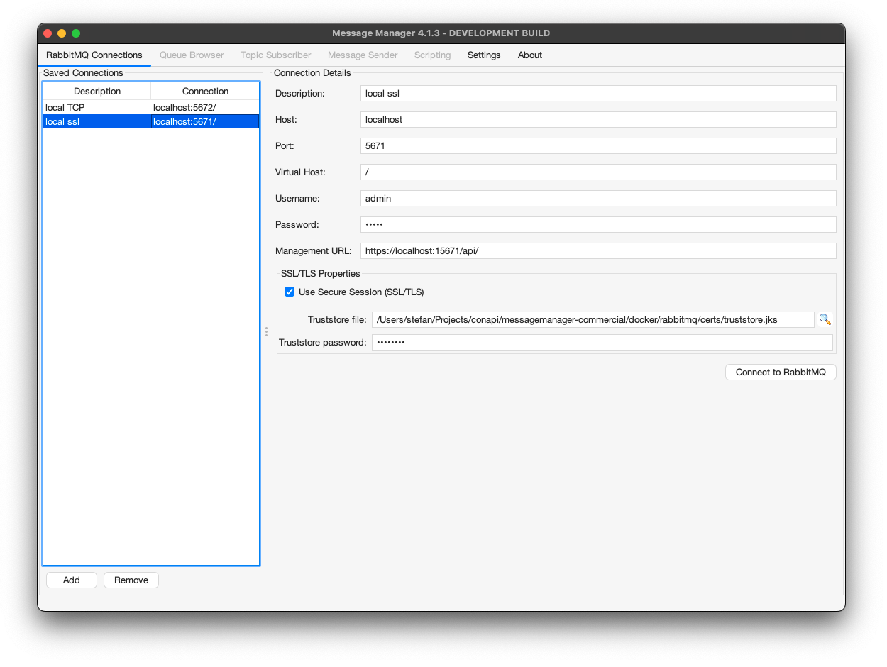Select the 'local TCP' saved connection
Screen dimensions: 887x667
[x=97, y=107]
